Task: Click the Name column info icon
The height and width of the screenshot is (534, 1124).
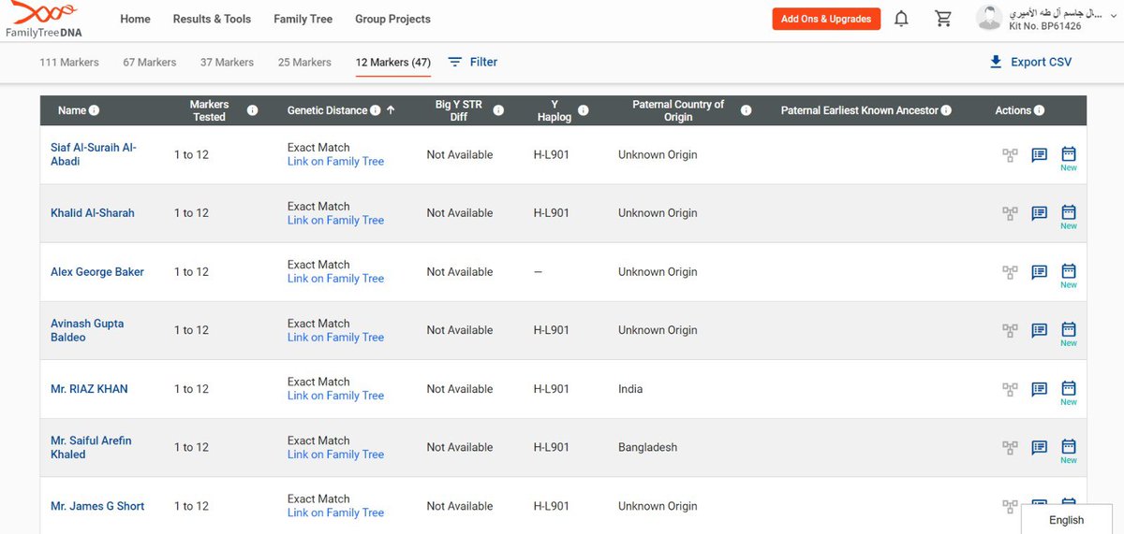Action: coord(94,110)
